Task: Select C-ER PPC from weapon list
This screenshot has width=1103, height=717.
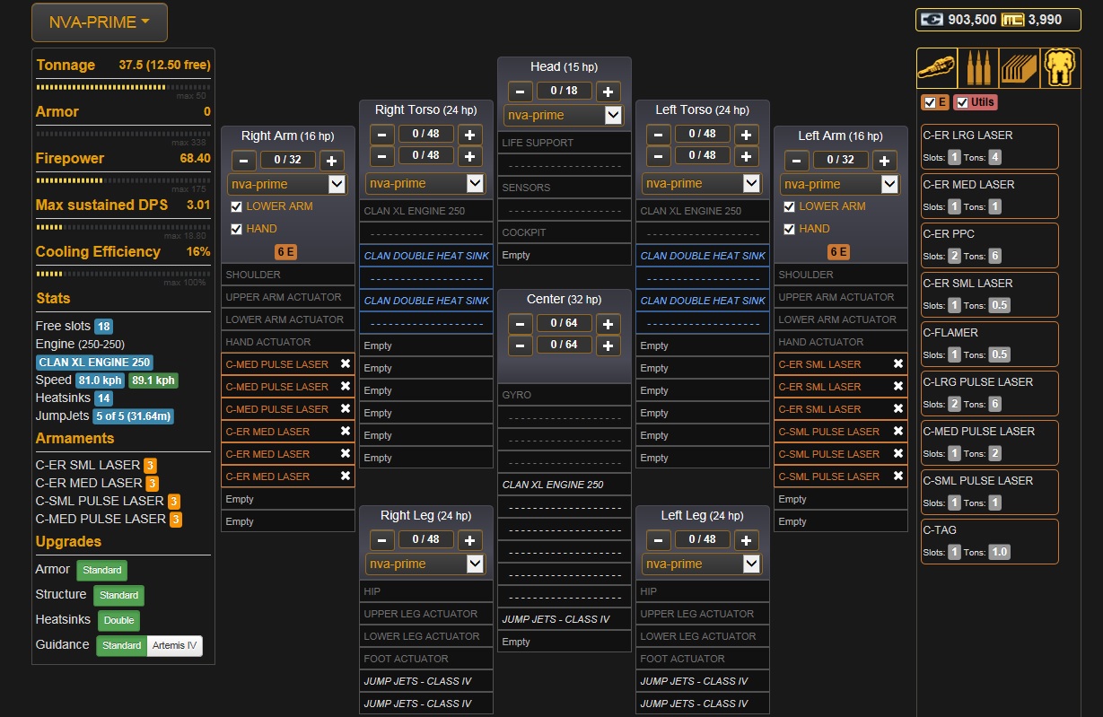Action: 989,245
